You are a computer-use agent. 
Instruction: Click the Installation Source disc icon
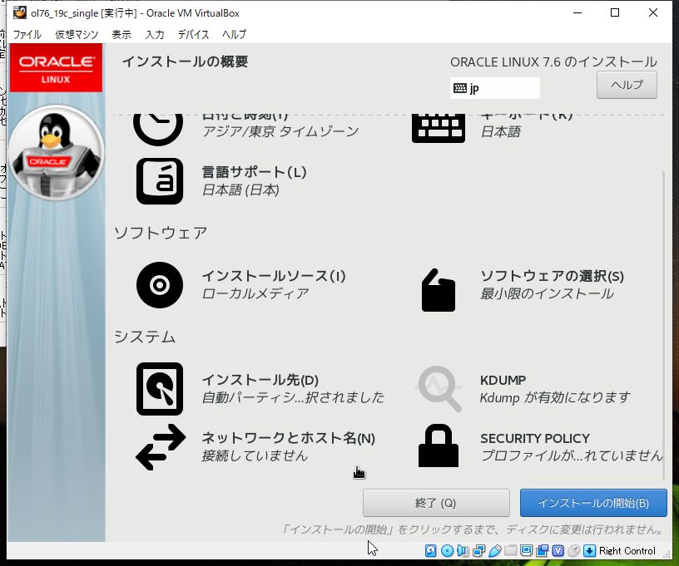point(159,284)
